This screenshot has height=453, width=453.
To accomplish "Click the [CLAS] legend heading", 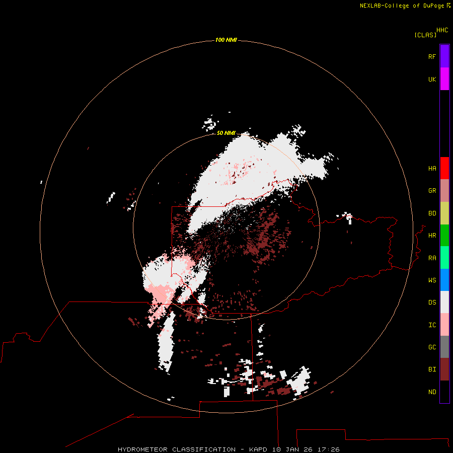I will click(425, 35).
